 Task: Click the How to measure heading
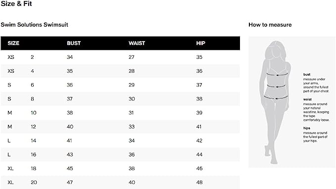click(x=270, y=25)
